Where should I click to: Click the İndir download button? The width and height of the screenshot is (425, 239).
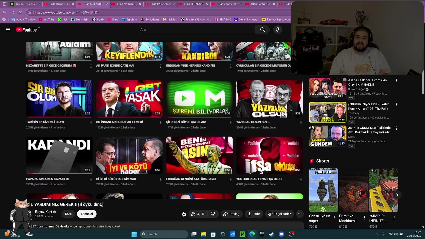tap(254, 214)
